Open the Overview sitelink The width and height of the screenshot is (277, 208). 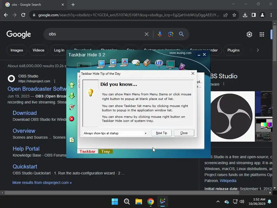pyautogui.click(x=24, y=131)
